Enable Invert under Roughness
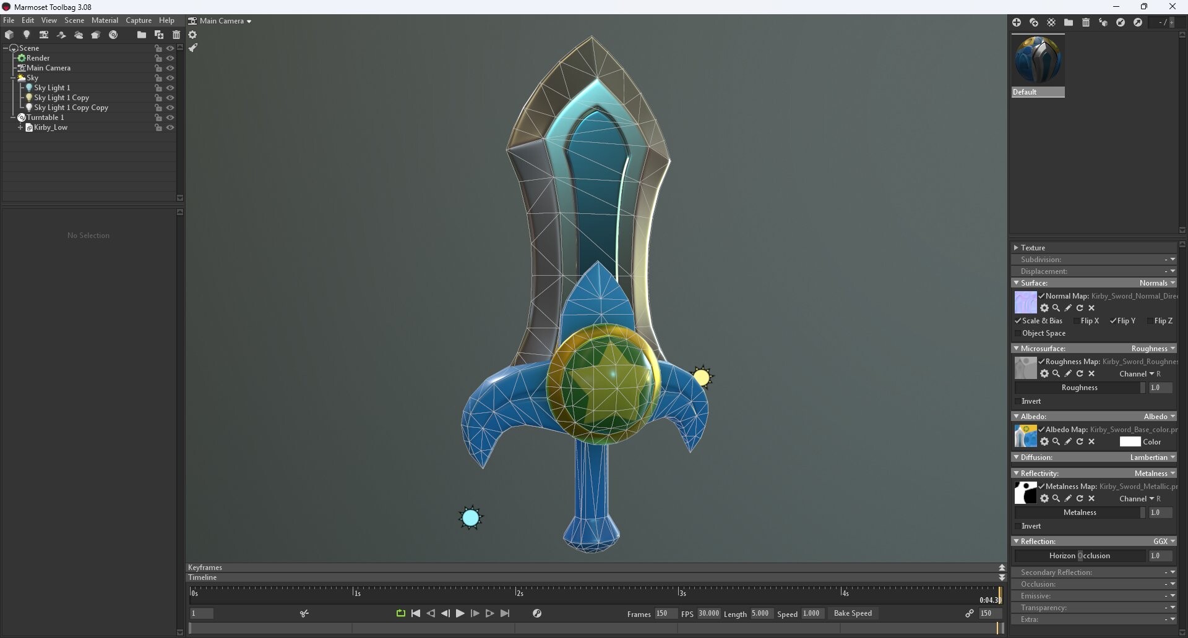This screenshot has height=638, width=1188. point(1018,401)
